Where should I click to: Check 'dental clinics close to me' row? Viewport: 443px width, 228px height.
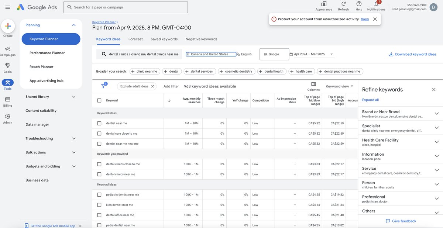[99, 164]
